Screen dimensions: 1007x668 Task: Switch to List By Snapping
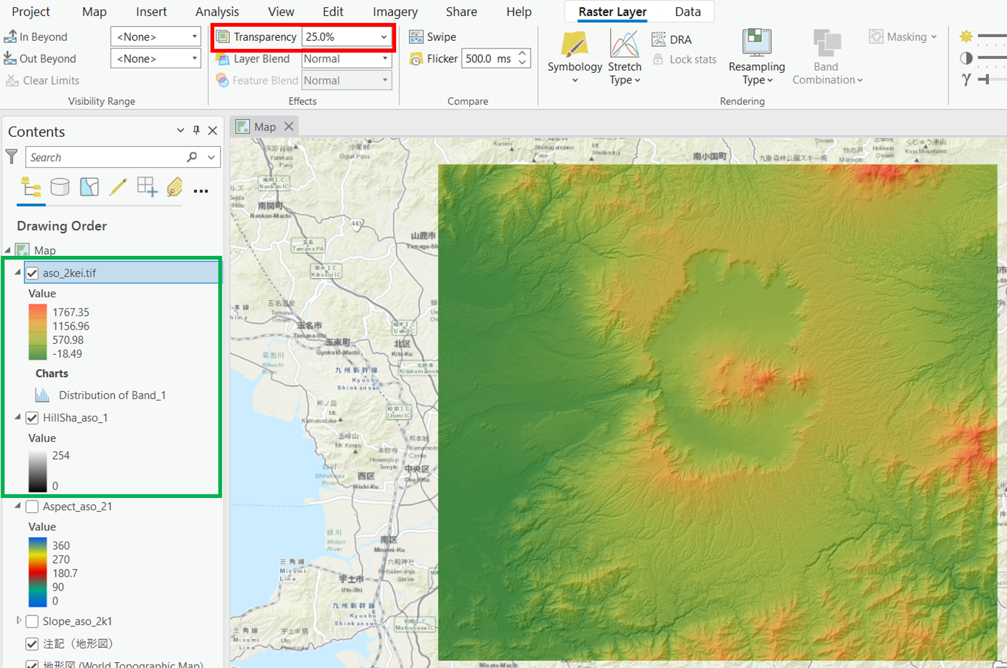point(147,187)
